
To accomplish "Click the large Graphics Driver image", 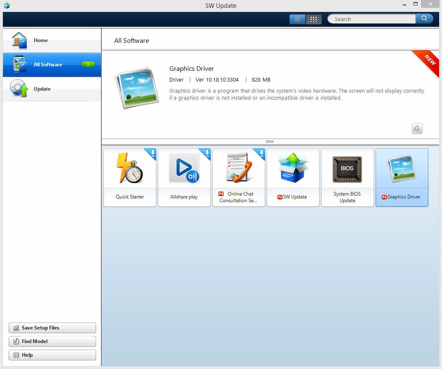I will [137, 88].
